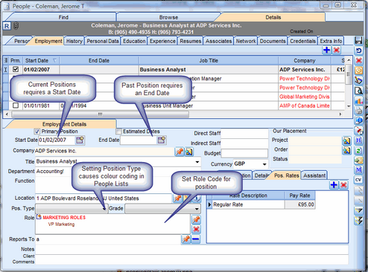Click in the Budget input field
This screenshot has width=368, height=272.
pyautogui.click(x=244, y=153)
